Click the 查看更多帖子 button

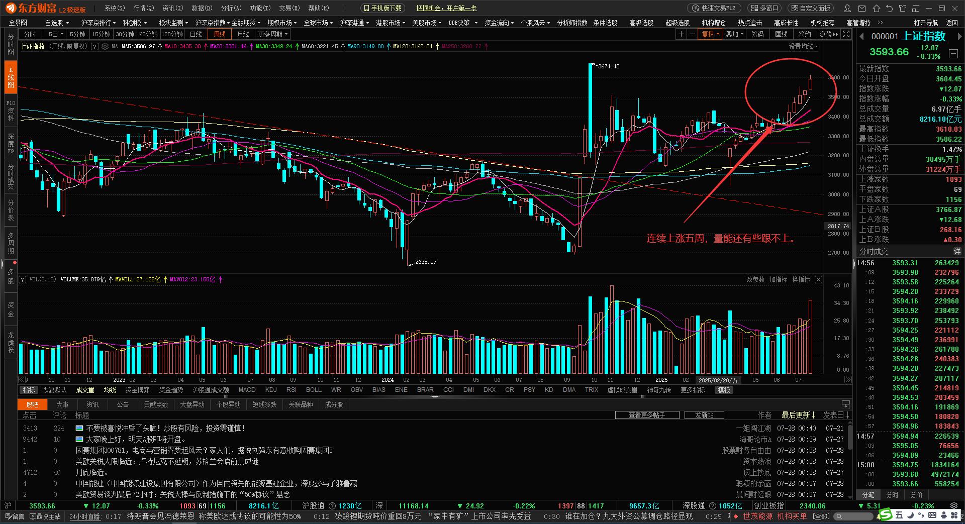(x=647, y=415)
